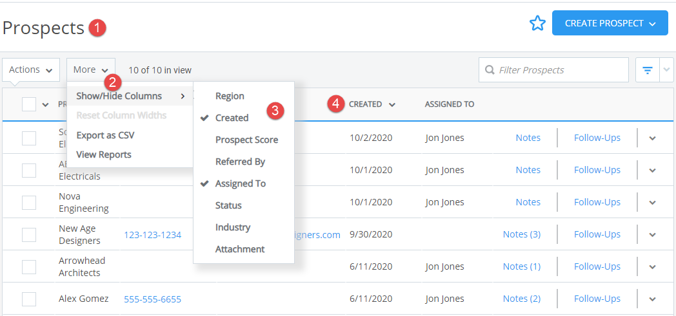Open Notes (1) for Arrowhead Architects
The height and width of the screenshot is (316, 676).
[x=522, y=266]
